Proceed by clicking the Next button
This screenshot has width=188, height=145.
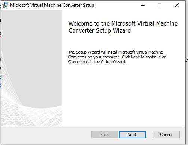132,135
